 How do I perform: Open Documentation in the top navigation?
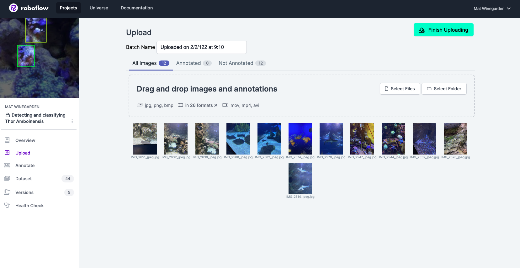point(137,8)
